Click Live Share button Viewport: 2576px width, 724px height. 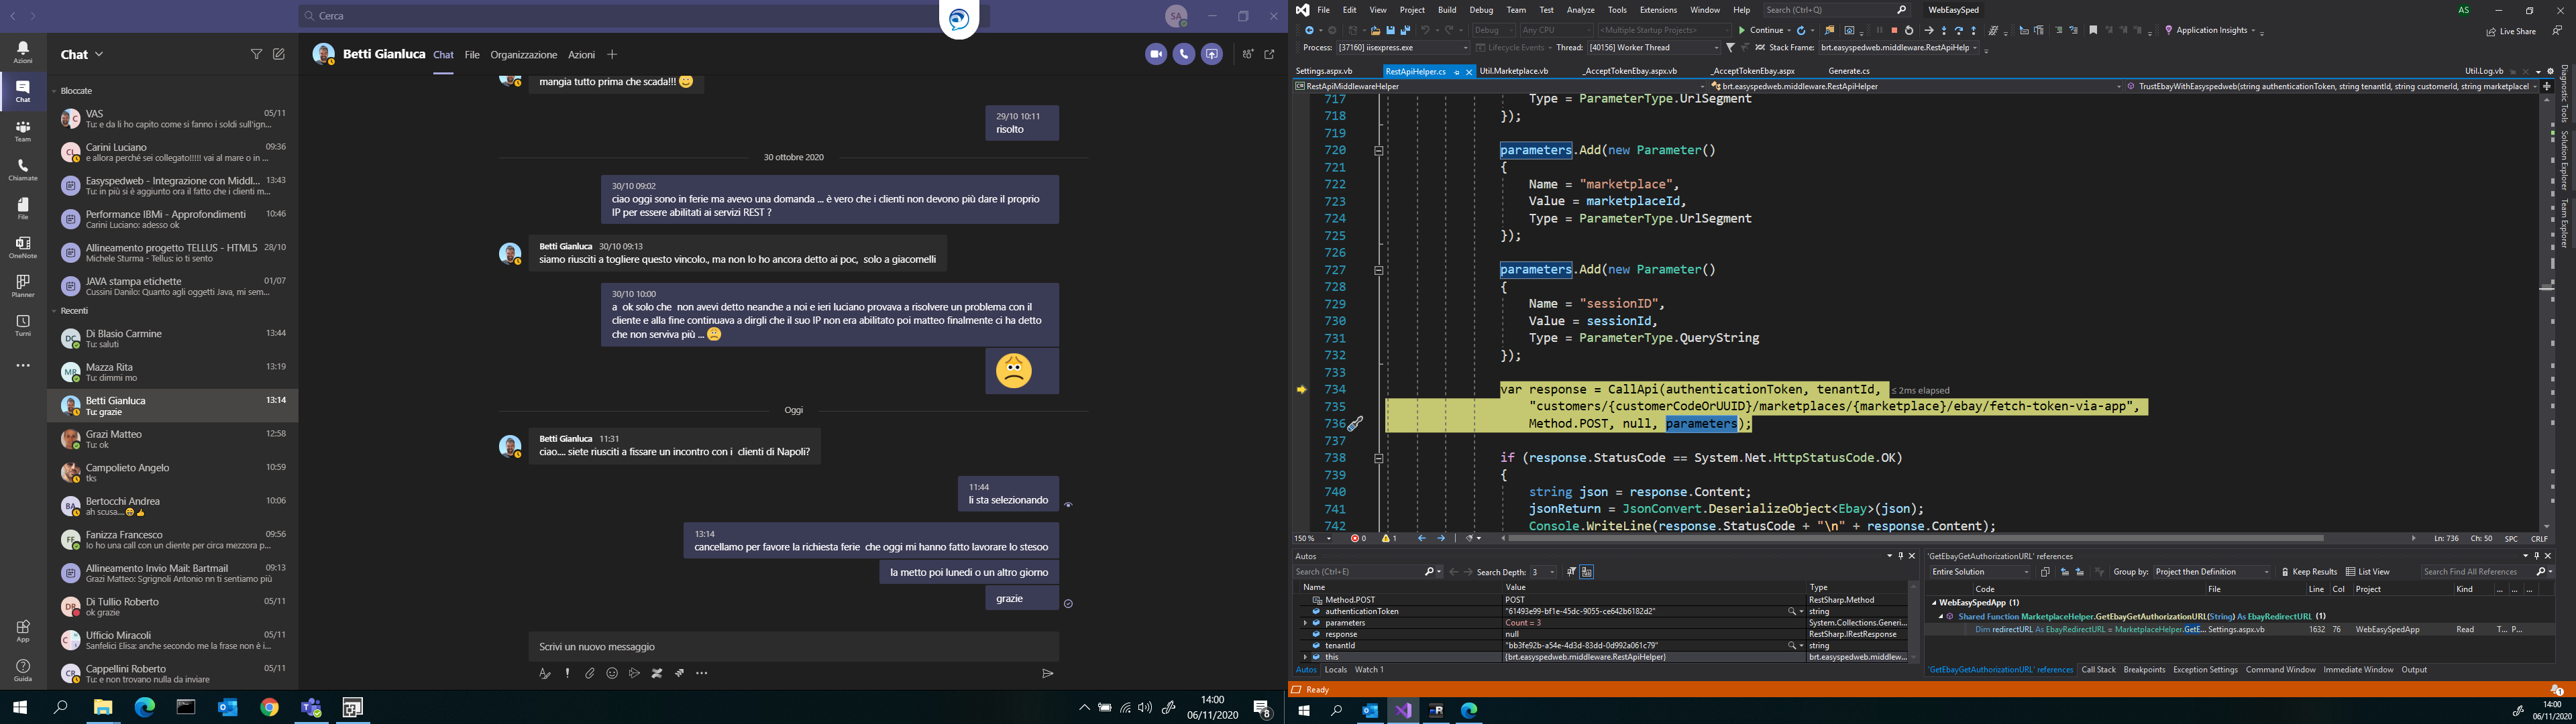(2510, 31)
